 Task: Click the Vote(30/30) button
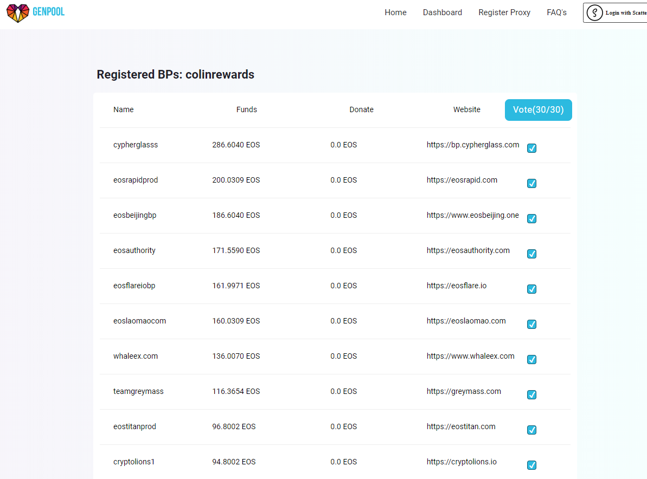[538, 109]
